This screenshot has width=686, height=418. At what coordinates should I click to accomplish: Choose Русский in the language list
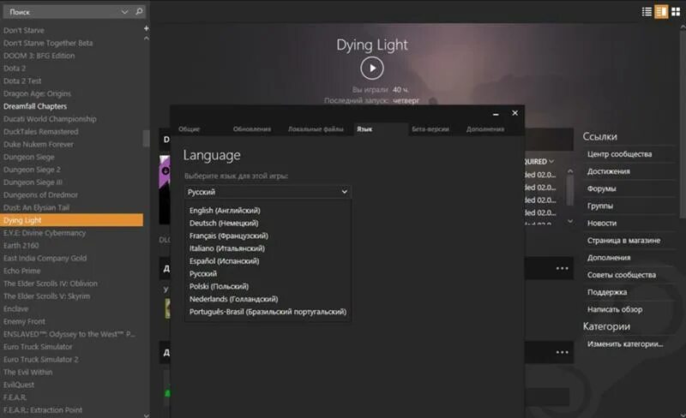[203, 274]
